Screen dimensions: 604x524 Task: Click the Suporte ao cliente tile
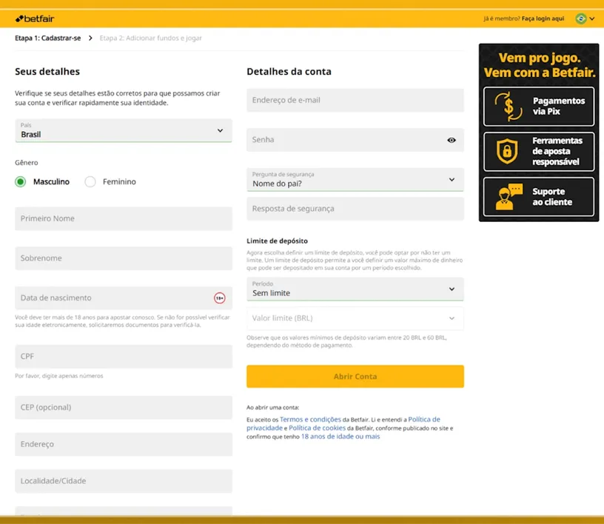tap(539, 197)
